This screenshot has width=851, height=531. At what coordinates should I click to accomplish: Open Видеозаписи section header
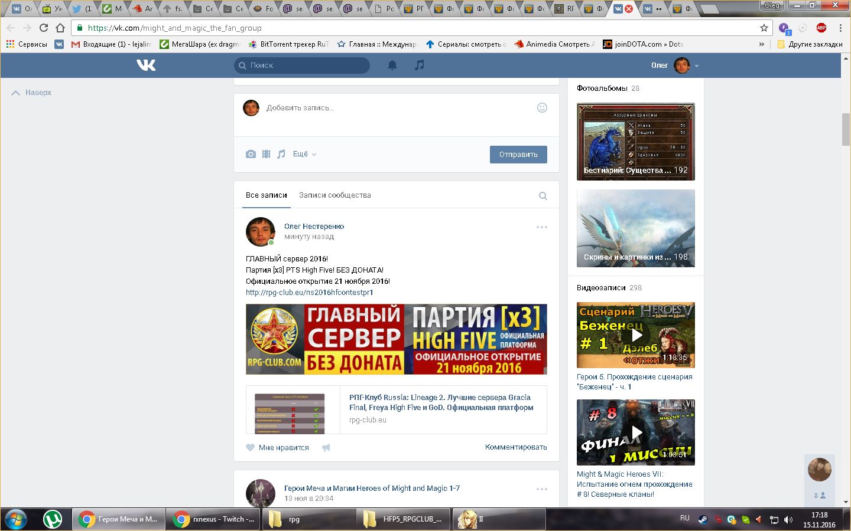click(x=601, y=288)
